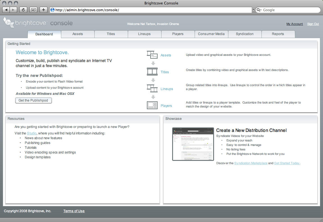Go back with browser back arrow
This screenshot has width=323, height=222.
click(6, 10)
